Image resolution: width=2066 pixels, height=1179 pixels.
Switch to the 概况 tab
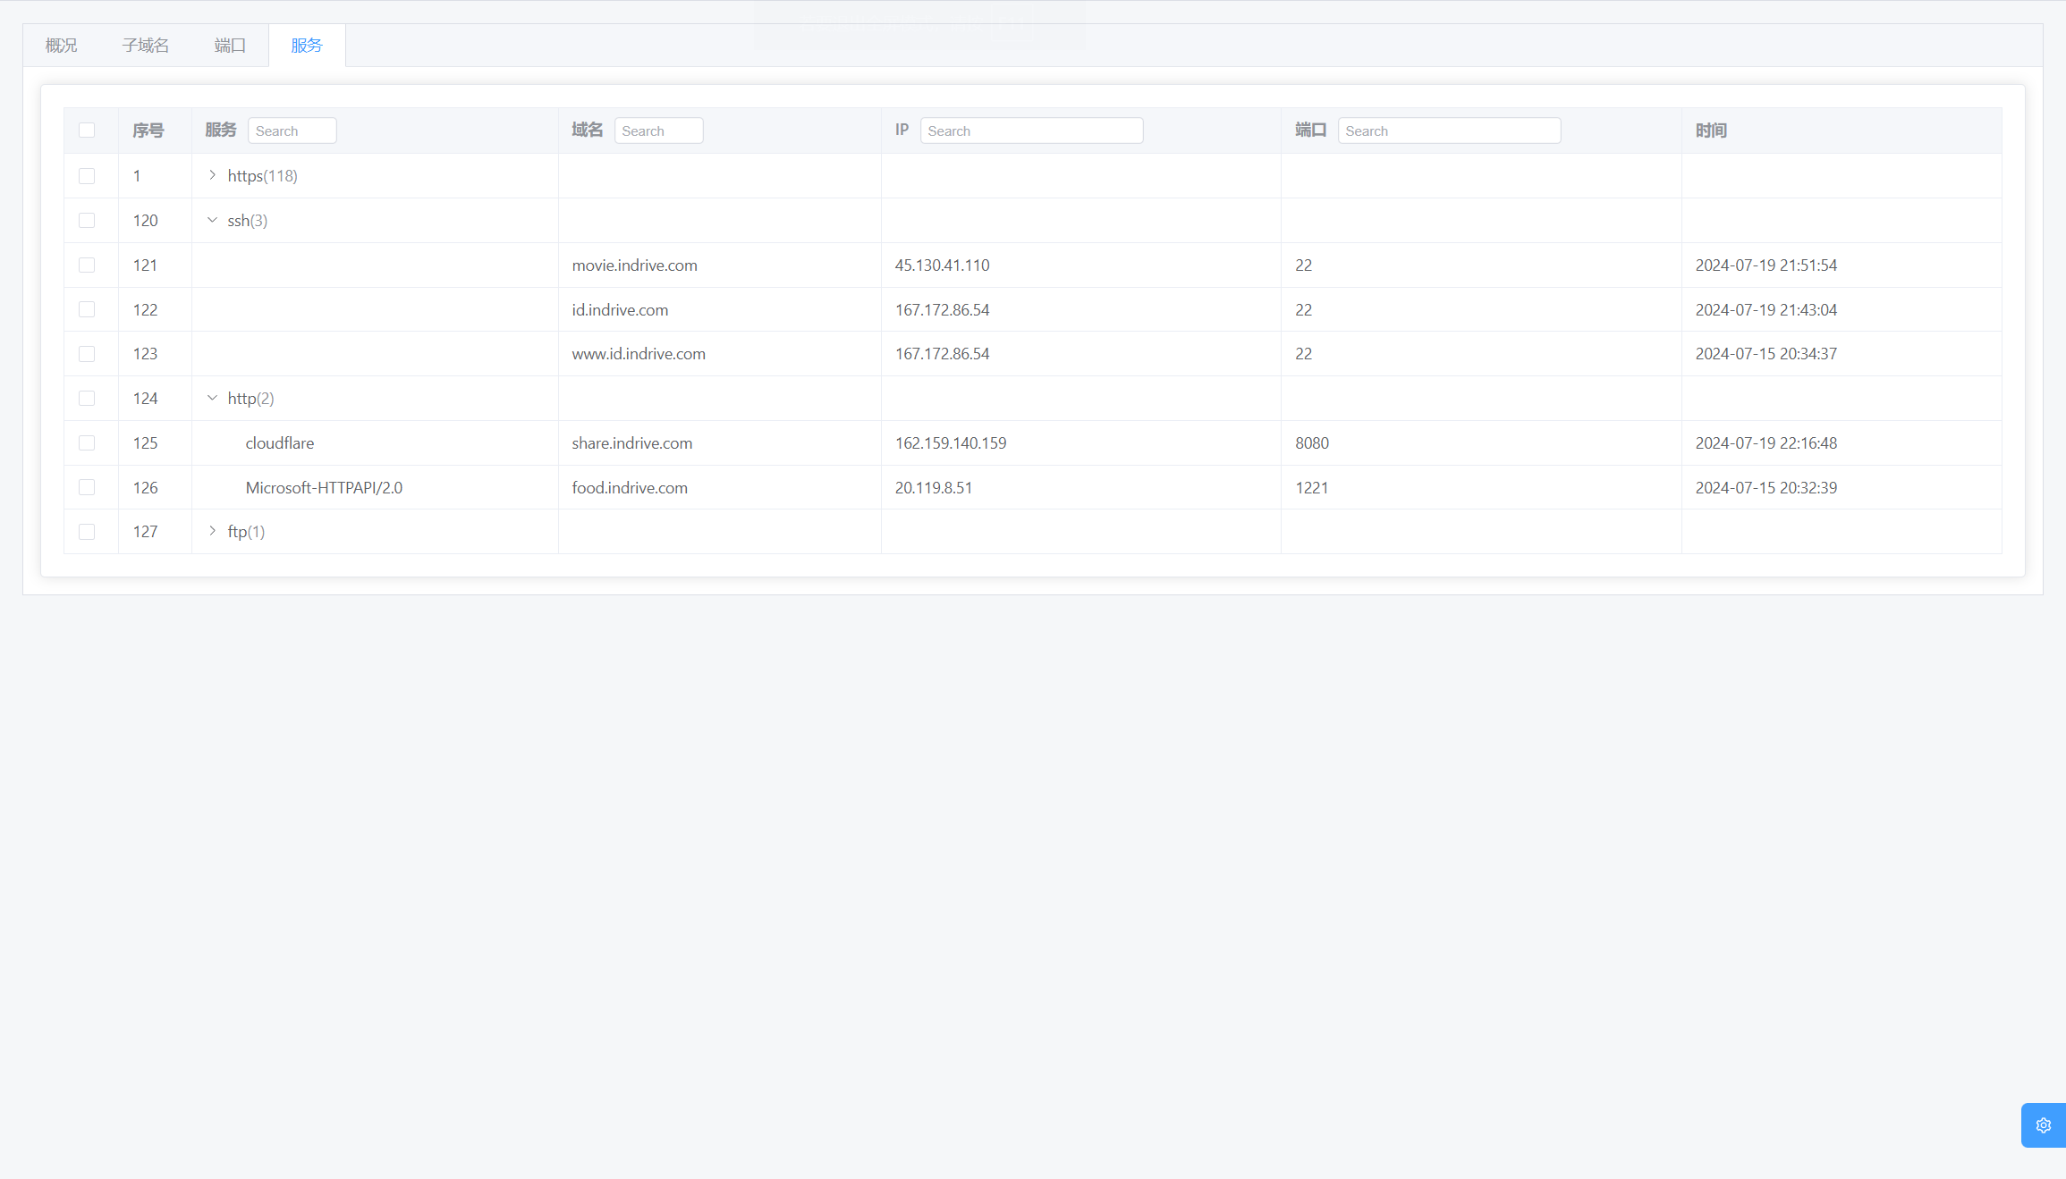(62, 46)
